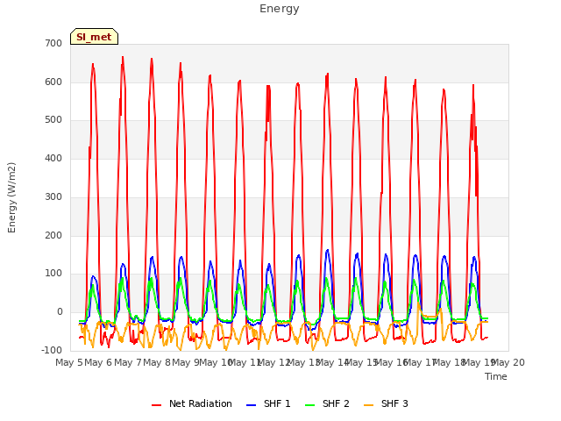Click the green SHF 2 legend swatch
The height and width of the screenshot is (421, 561).
pos(309,405)
